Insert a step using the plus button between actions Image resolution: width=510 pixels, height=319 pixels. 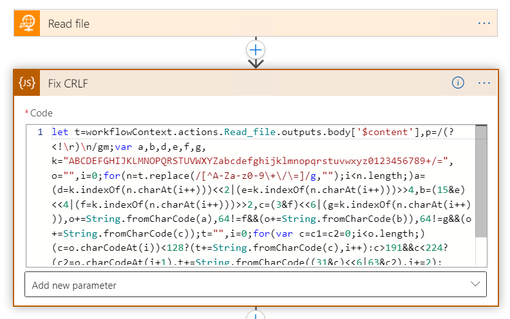[x=256, y=50]
